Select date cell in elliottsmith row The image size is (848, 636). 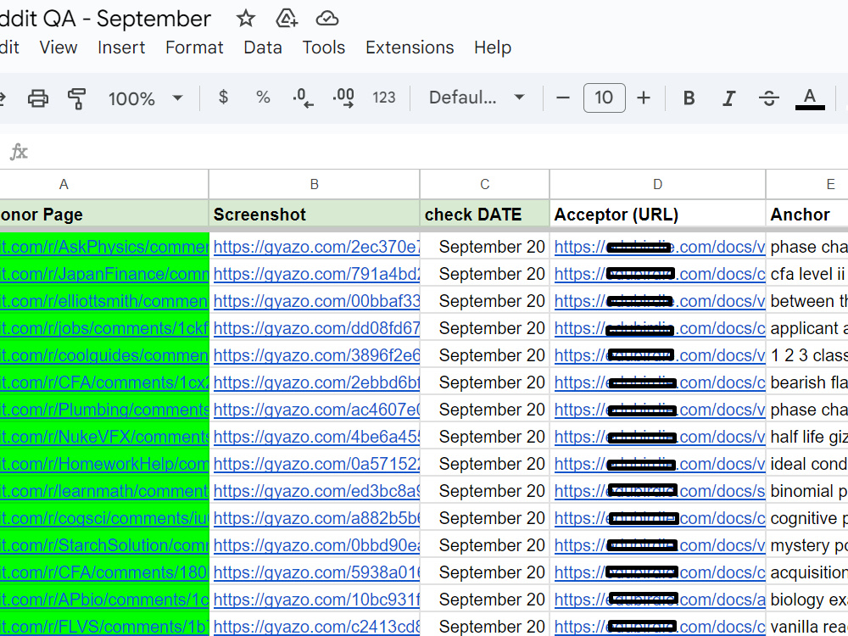click(484, 301)
